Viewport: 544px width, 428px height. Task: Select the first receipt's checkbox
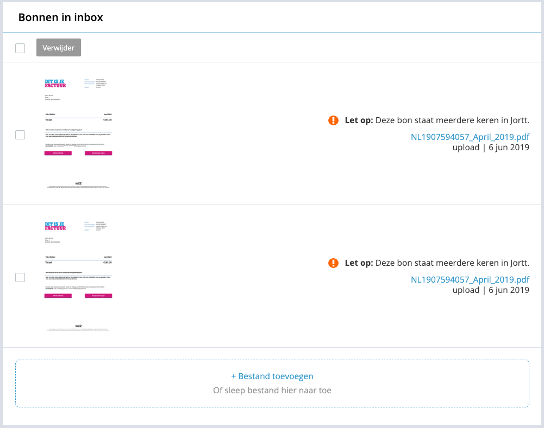[20, 135]
